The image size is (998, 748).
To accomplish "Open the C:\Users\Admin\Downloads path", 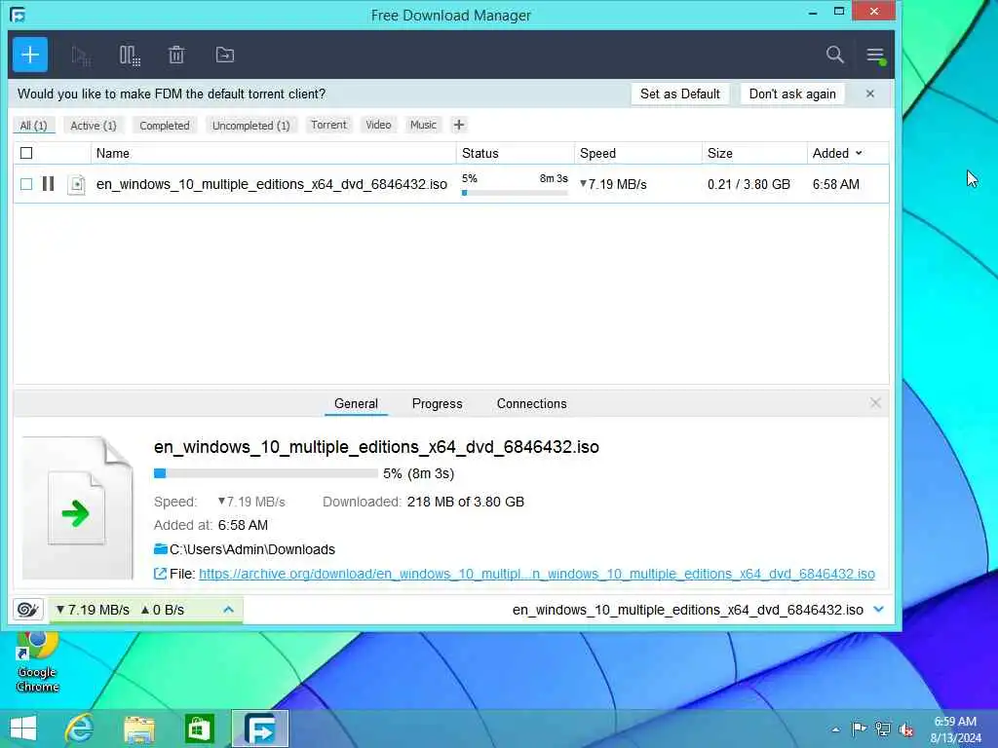I will tap(252, 549).
